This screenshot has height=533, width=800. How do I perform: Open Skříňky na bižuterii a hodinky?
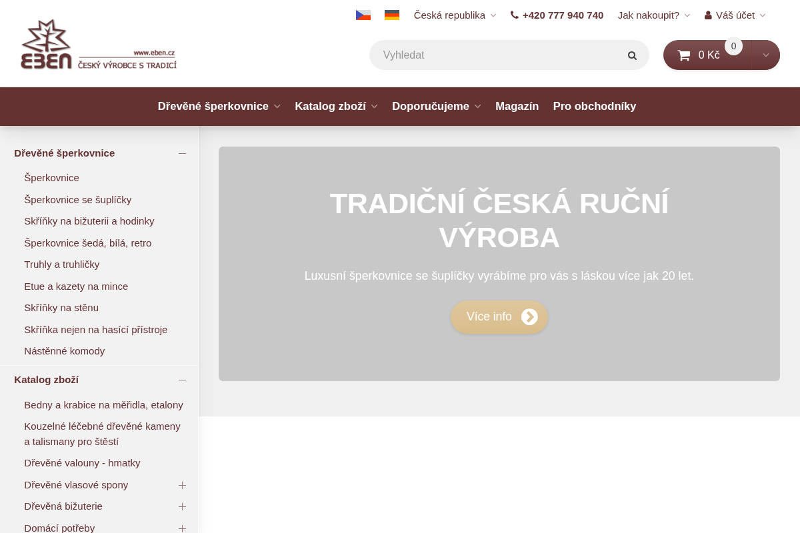pyautogui.click(x=89, y=221)
